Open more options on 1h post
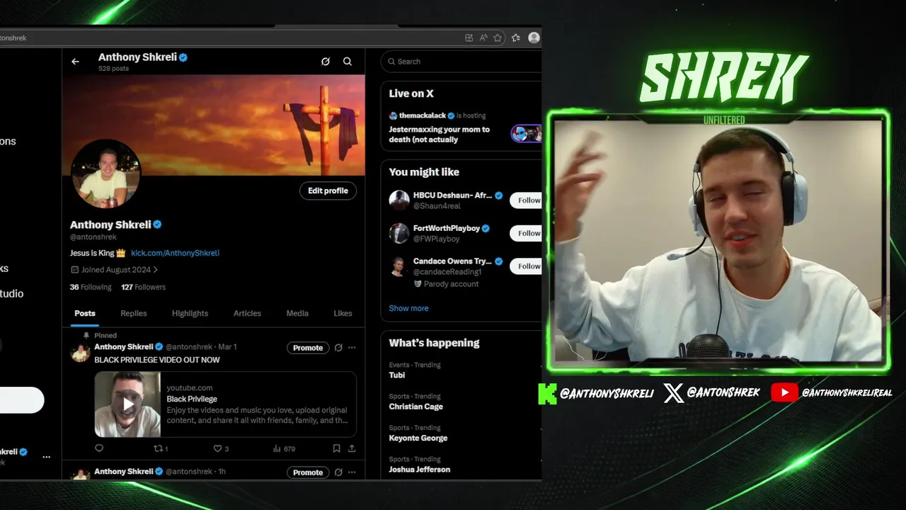The image size is (906, 510). (x=352, y=472)
